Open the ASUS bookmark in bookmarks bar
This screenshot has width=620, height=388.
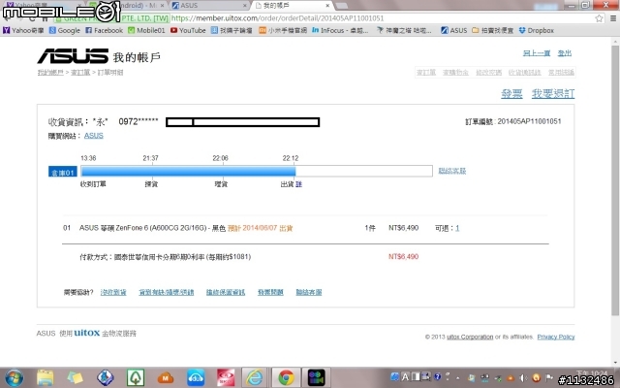454,30
